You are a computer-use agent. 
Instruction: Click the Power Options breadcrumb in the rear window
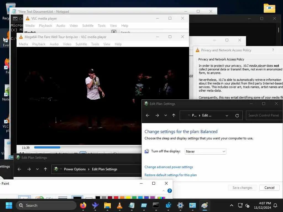pyautogui.click(x=75, y=169)
